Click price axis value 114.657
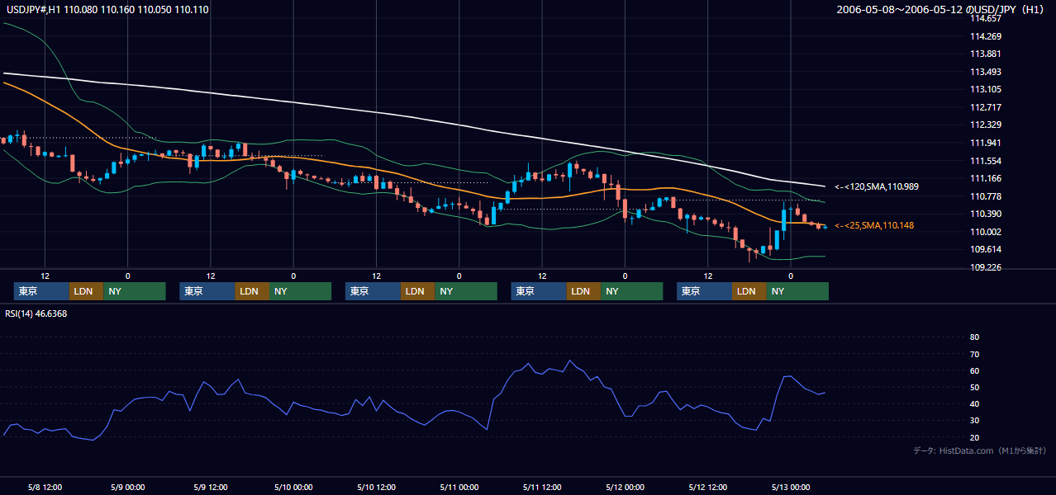1056x495 pixels. click(985, 18)
